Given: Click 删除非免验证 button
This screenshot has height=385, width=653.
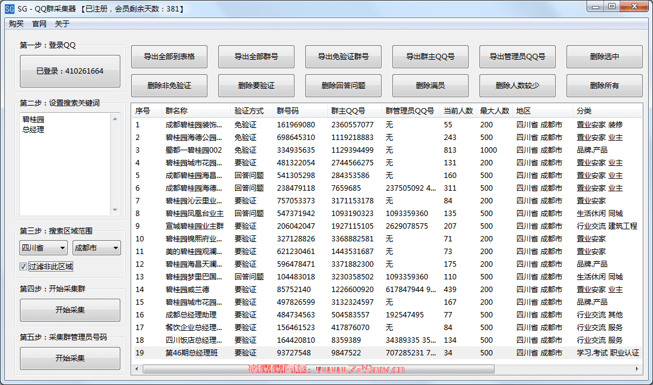Looking at the screenshot, I should click(169, 86).
